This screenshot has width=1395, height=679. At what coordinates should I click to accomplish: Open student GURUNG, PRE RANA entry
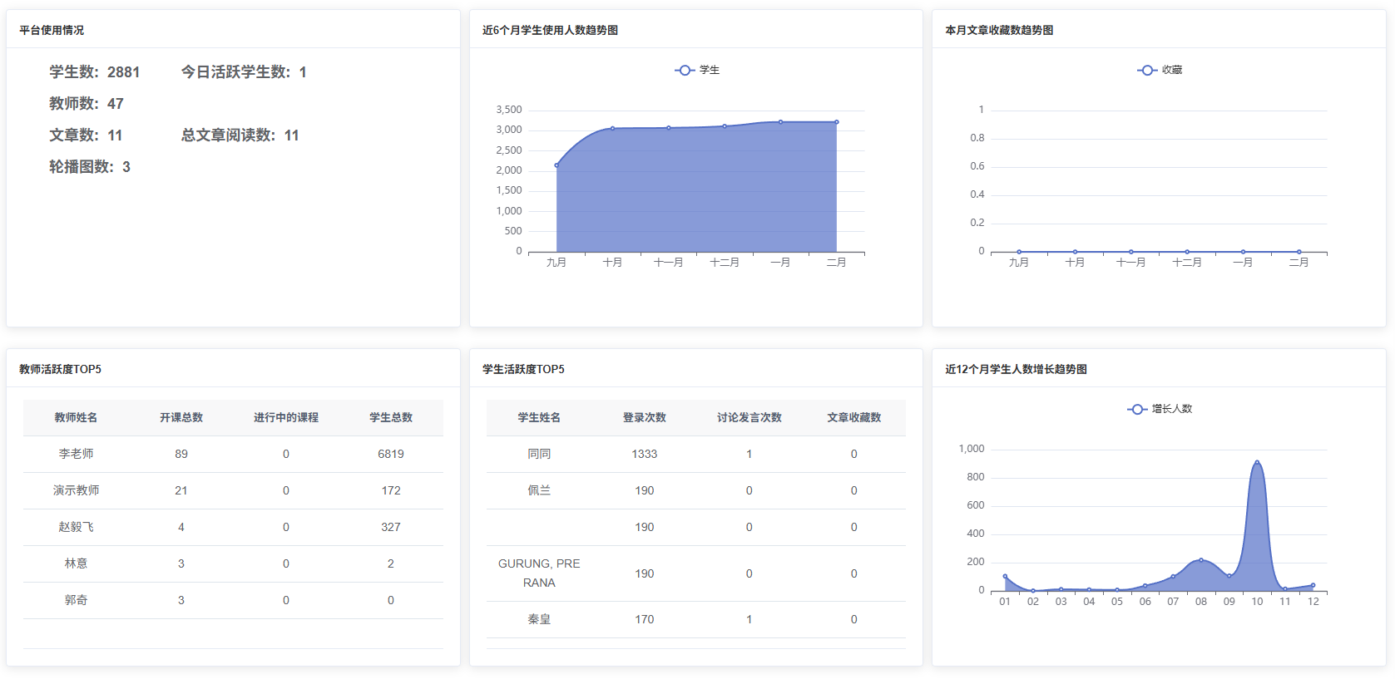[x=539, y=573]
